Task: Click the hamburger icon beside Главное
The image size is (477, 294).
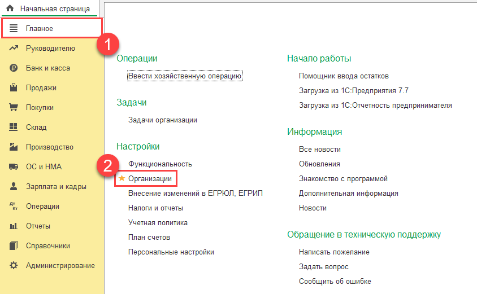Action: point(14,28)
